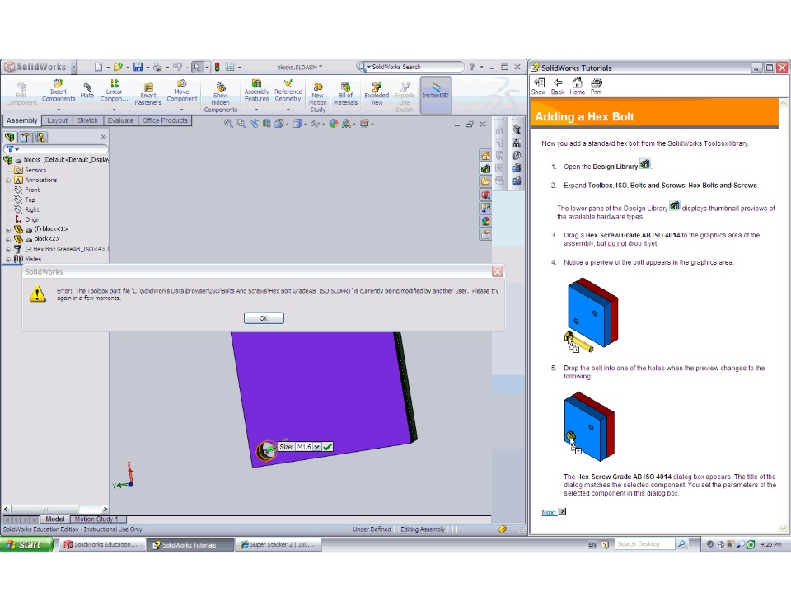Confirm bolt size with green checkmark
791x611 pixels.
pyautogui.click(x=327, y=447)
